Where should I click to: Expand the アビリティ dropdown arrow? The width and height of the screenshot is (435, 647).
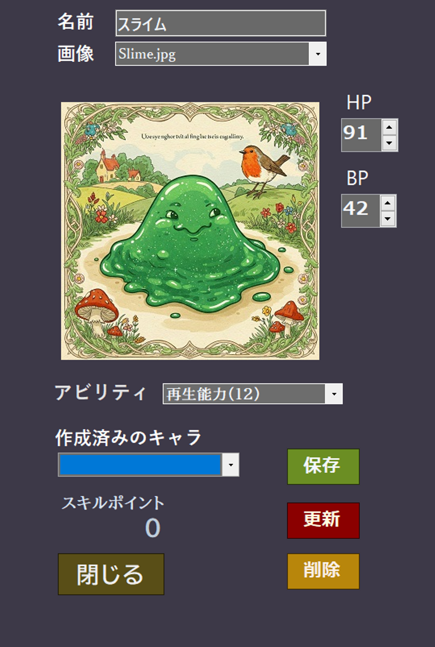334,394
